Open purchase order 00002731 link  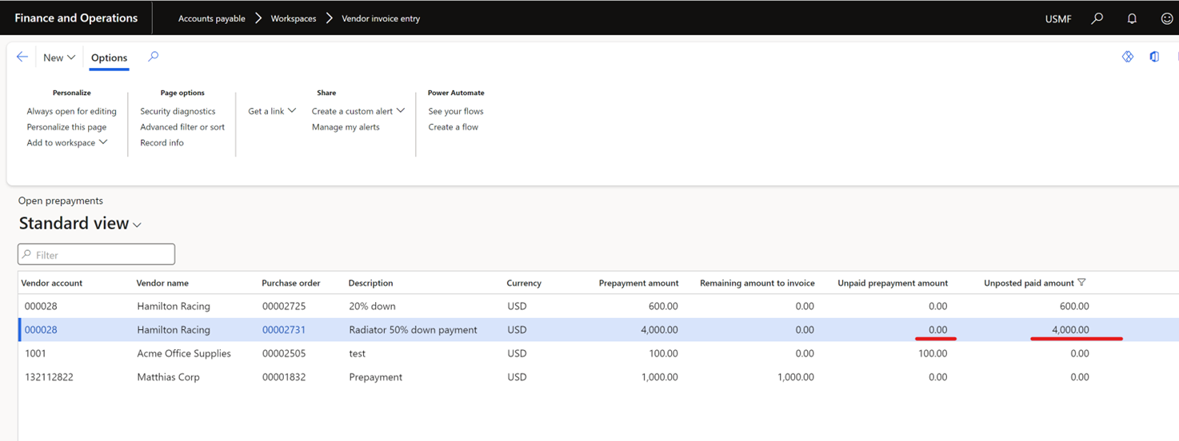284,330
